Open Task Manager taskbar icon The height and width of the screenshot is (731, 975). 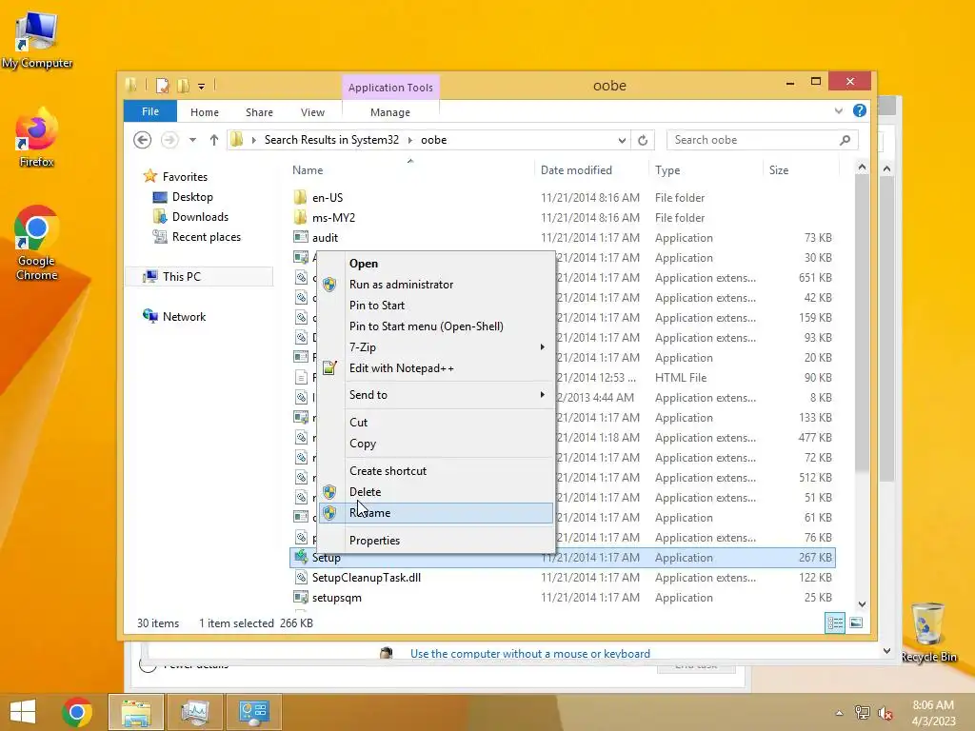195,712
